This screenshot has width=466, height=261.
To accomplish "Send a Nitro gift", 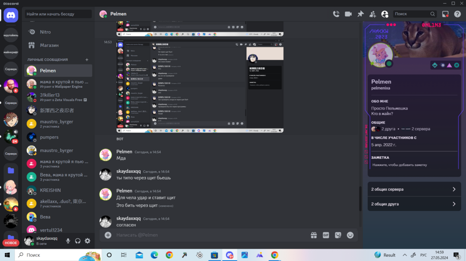I will pos(314,235).
